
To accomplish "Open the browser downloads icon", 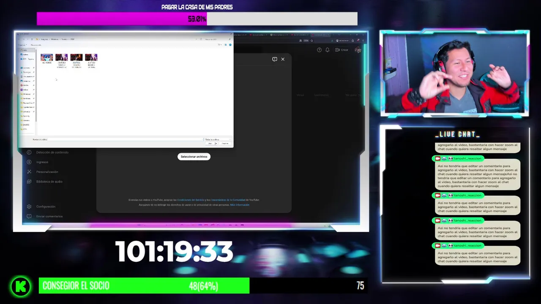I will tap(332, 41).
